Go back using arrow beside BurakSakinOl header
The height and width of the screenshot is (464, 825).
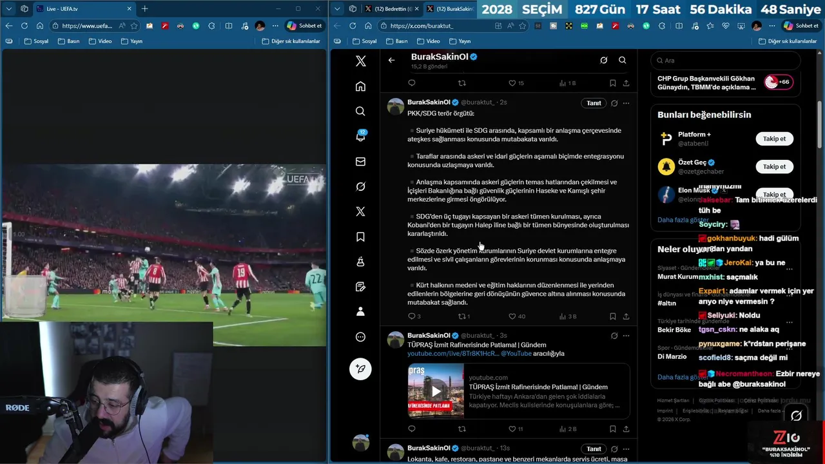pyautogui.click(x=391, y=60)
